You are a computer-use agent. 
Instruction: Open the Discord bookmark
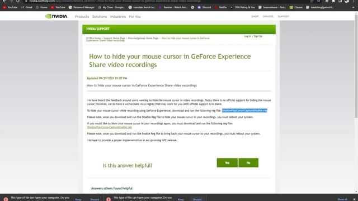click(x=204, y=7)
